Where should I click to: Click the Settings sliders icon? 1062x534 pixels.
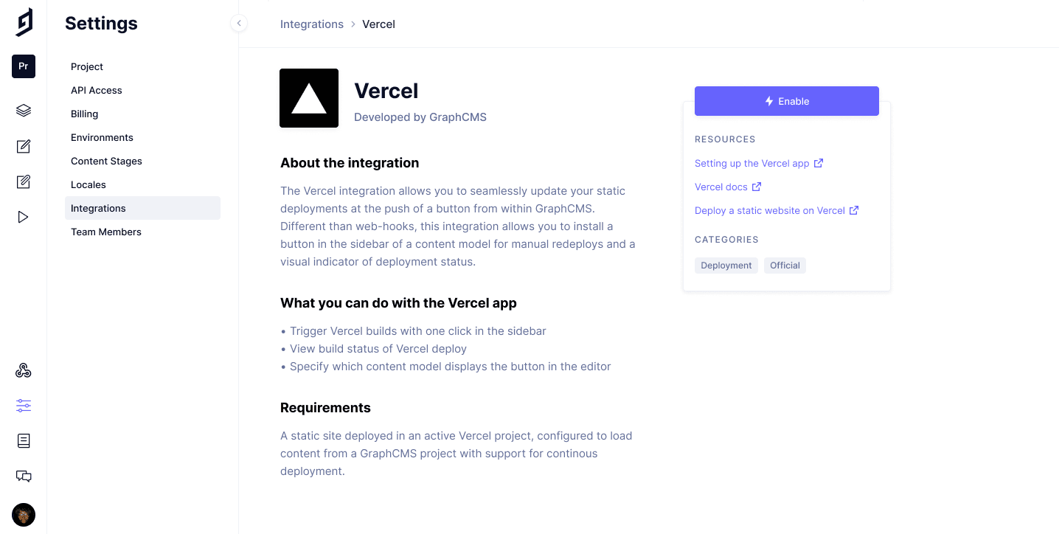[x=24, y=406]
